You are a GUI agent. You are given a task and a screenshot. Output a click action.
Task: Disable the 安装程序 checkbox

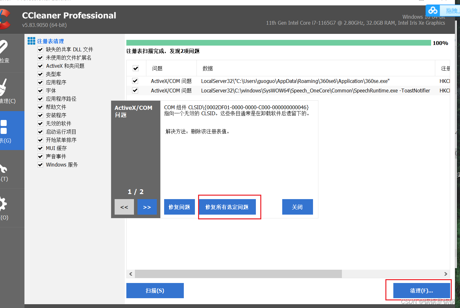40,115
